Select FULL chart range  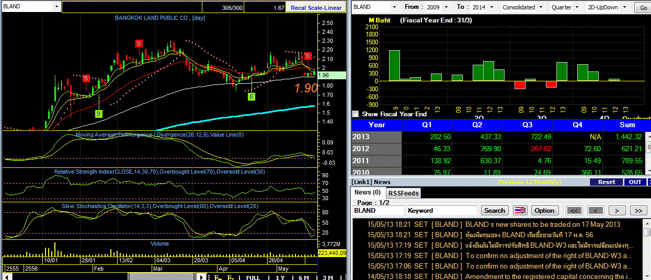253,277
